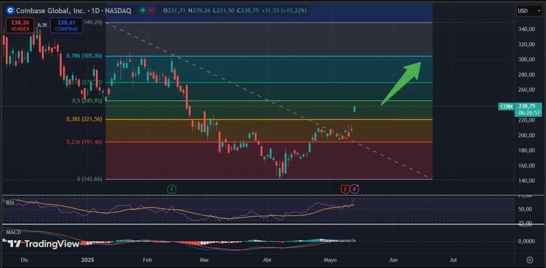This screenshot has height=268, width=546.
Task: Click the 340,00 price axis label
Action: (x=526, y=29)
